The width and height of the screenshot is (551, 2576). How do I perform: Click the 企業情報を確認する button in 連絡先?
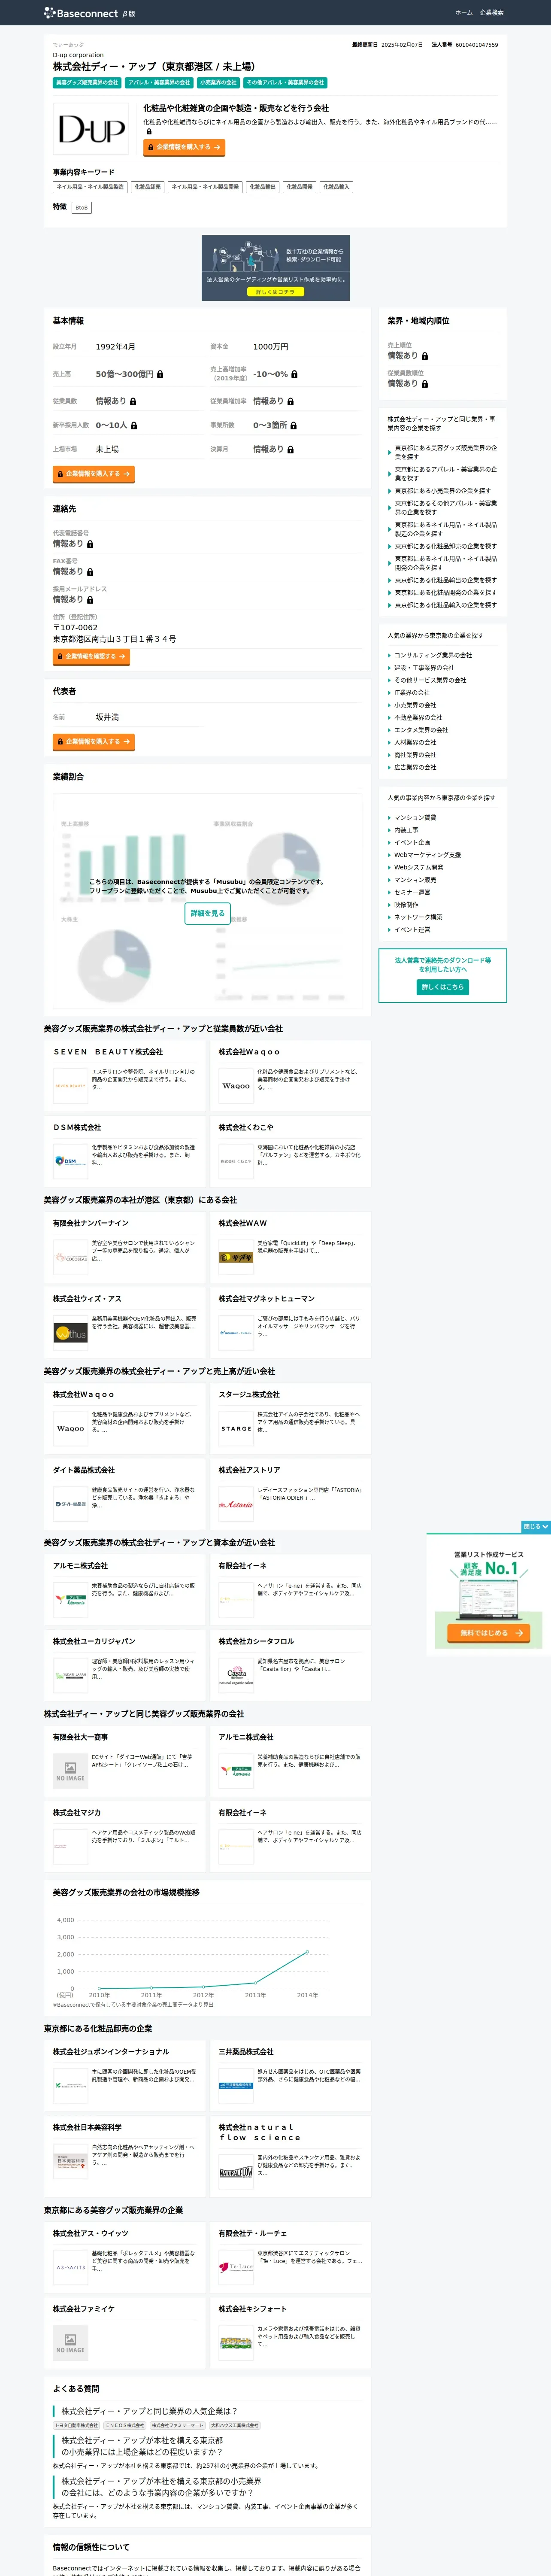91,657
